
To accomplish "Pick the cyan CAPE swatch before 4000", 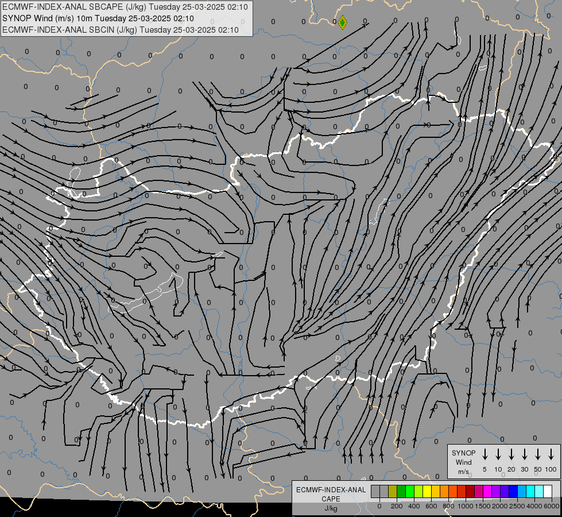I will 530,491.
